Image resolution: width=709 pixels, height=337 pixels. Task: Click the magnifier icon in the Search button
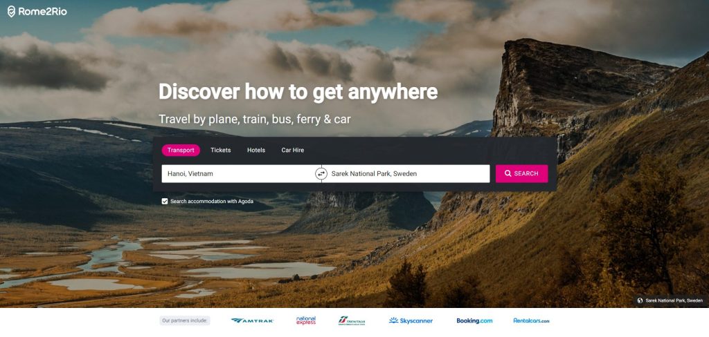click(x=508, y=174)
